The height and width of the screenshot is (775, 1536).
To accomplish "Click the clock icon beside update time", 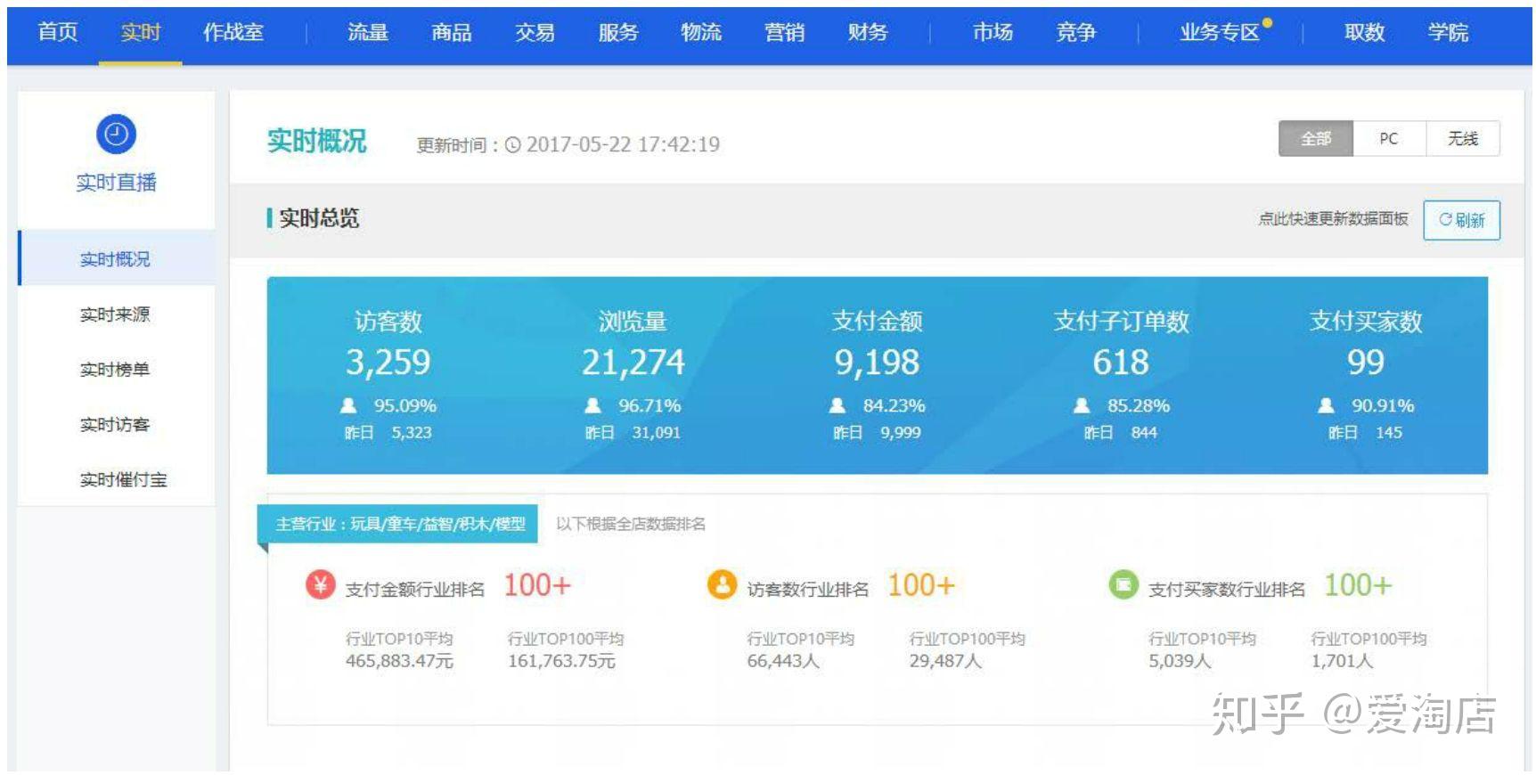I will click(x=512, y=145).
